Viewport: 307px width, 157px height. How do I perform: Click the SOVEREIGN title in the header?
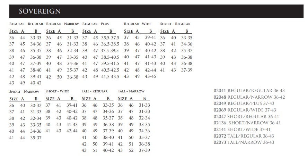tap(40, 11)
